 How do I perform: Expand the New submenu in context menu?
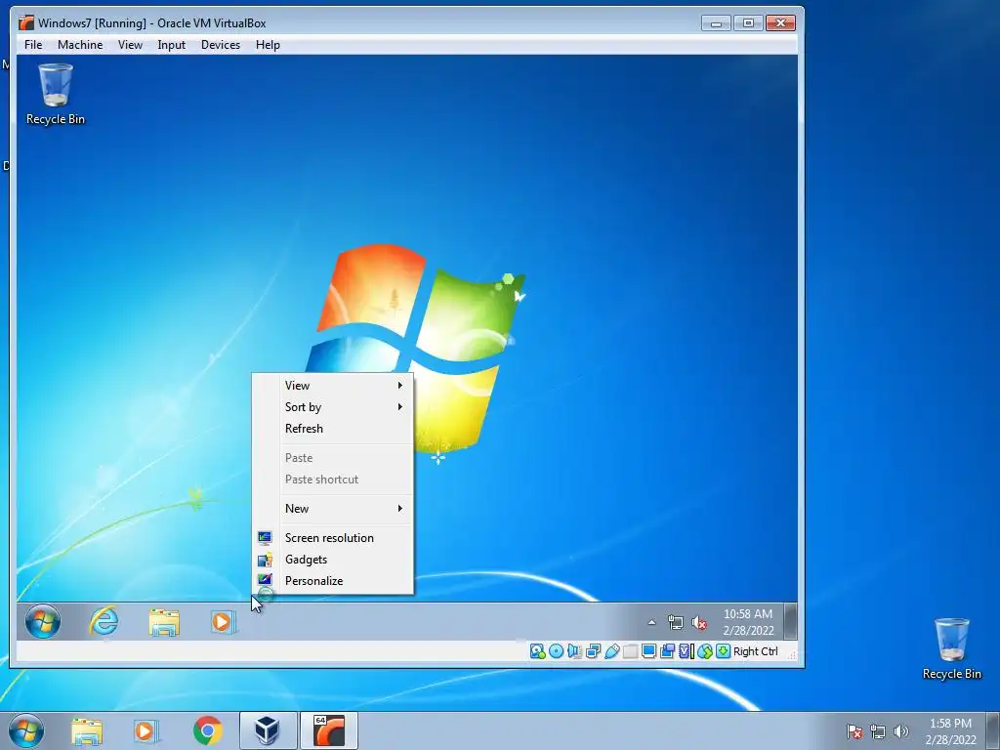tap(332, 508)
